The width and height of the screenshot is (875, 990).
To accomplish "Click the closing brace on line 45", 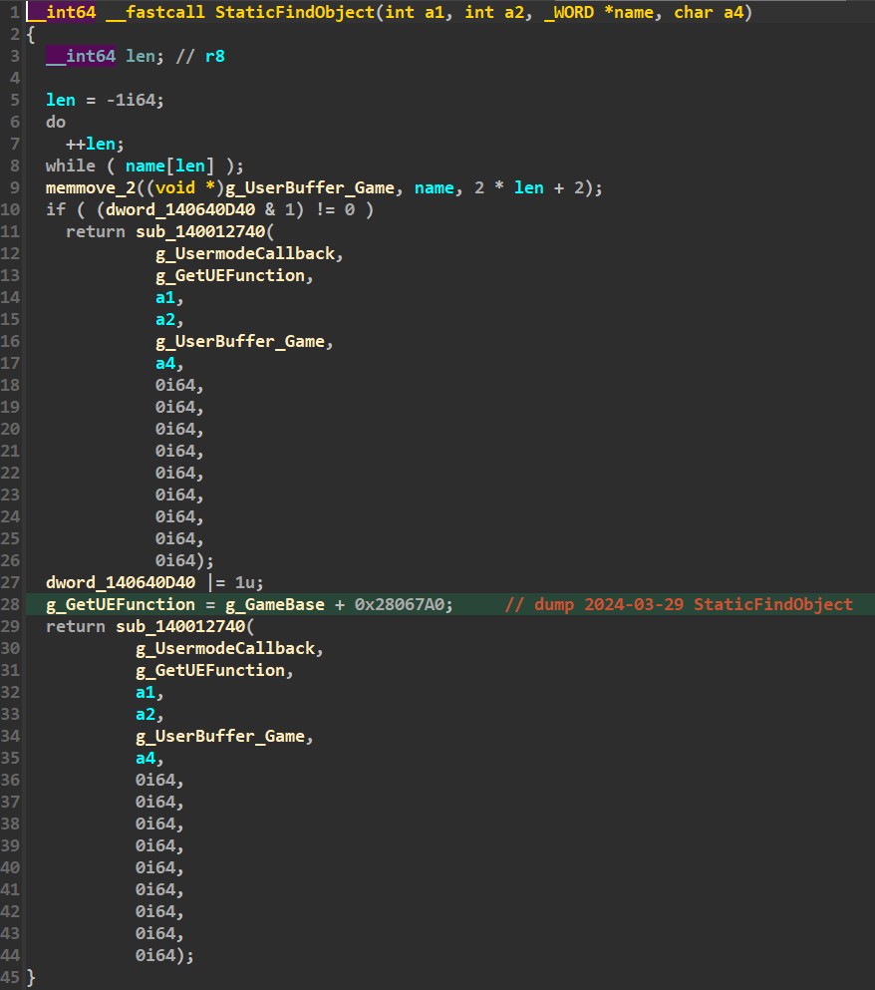I will pyautogui.click(x=31, y=977).
